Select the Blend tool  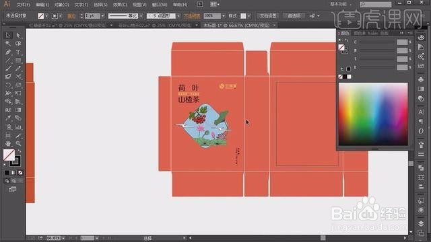click(x=18, y=118)
